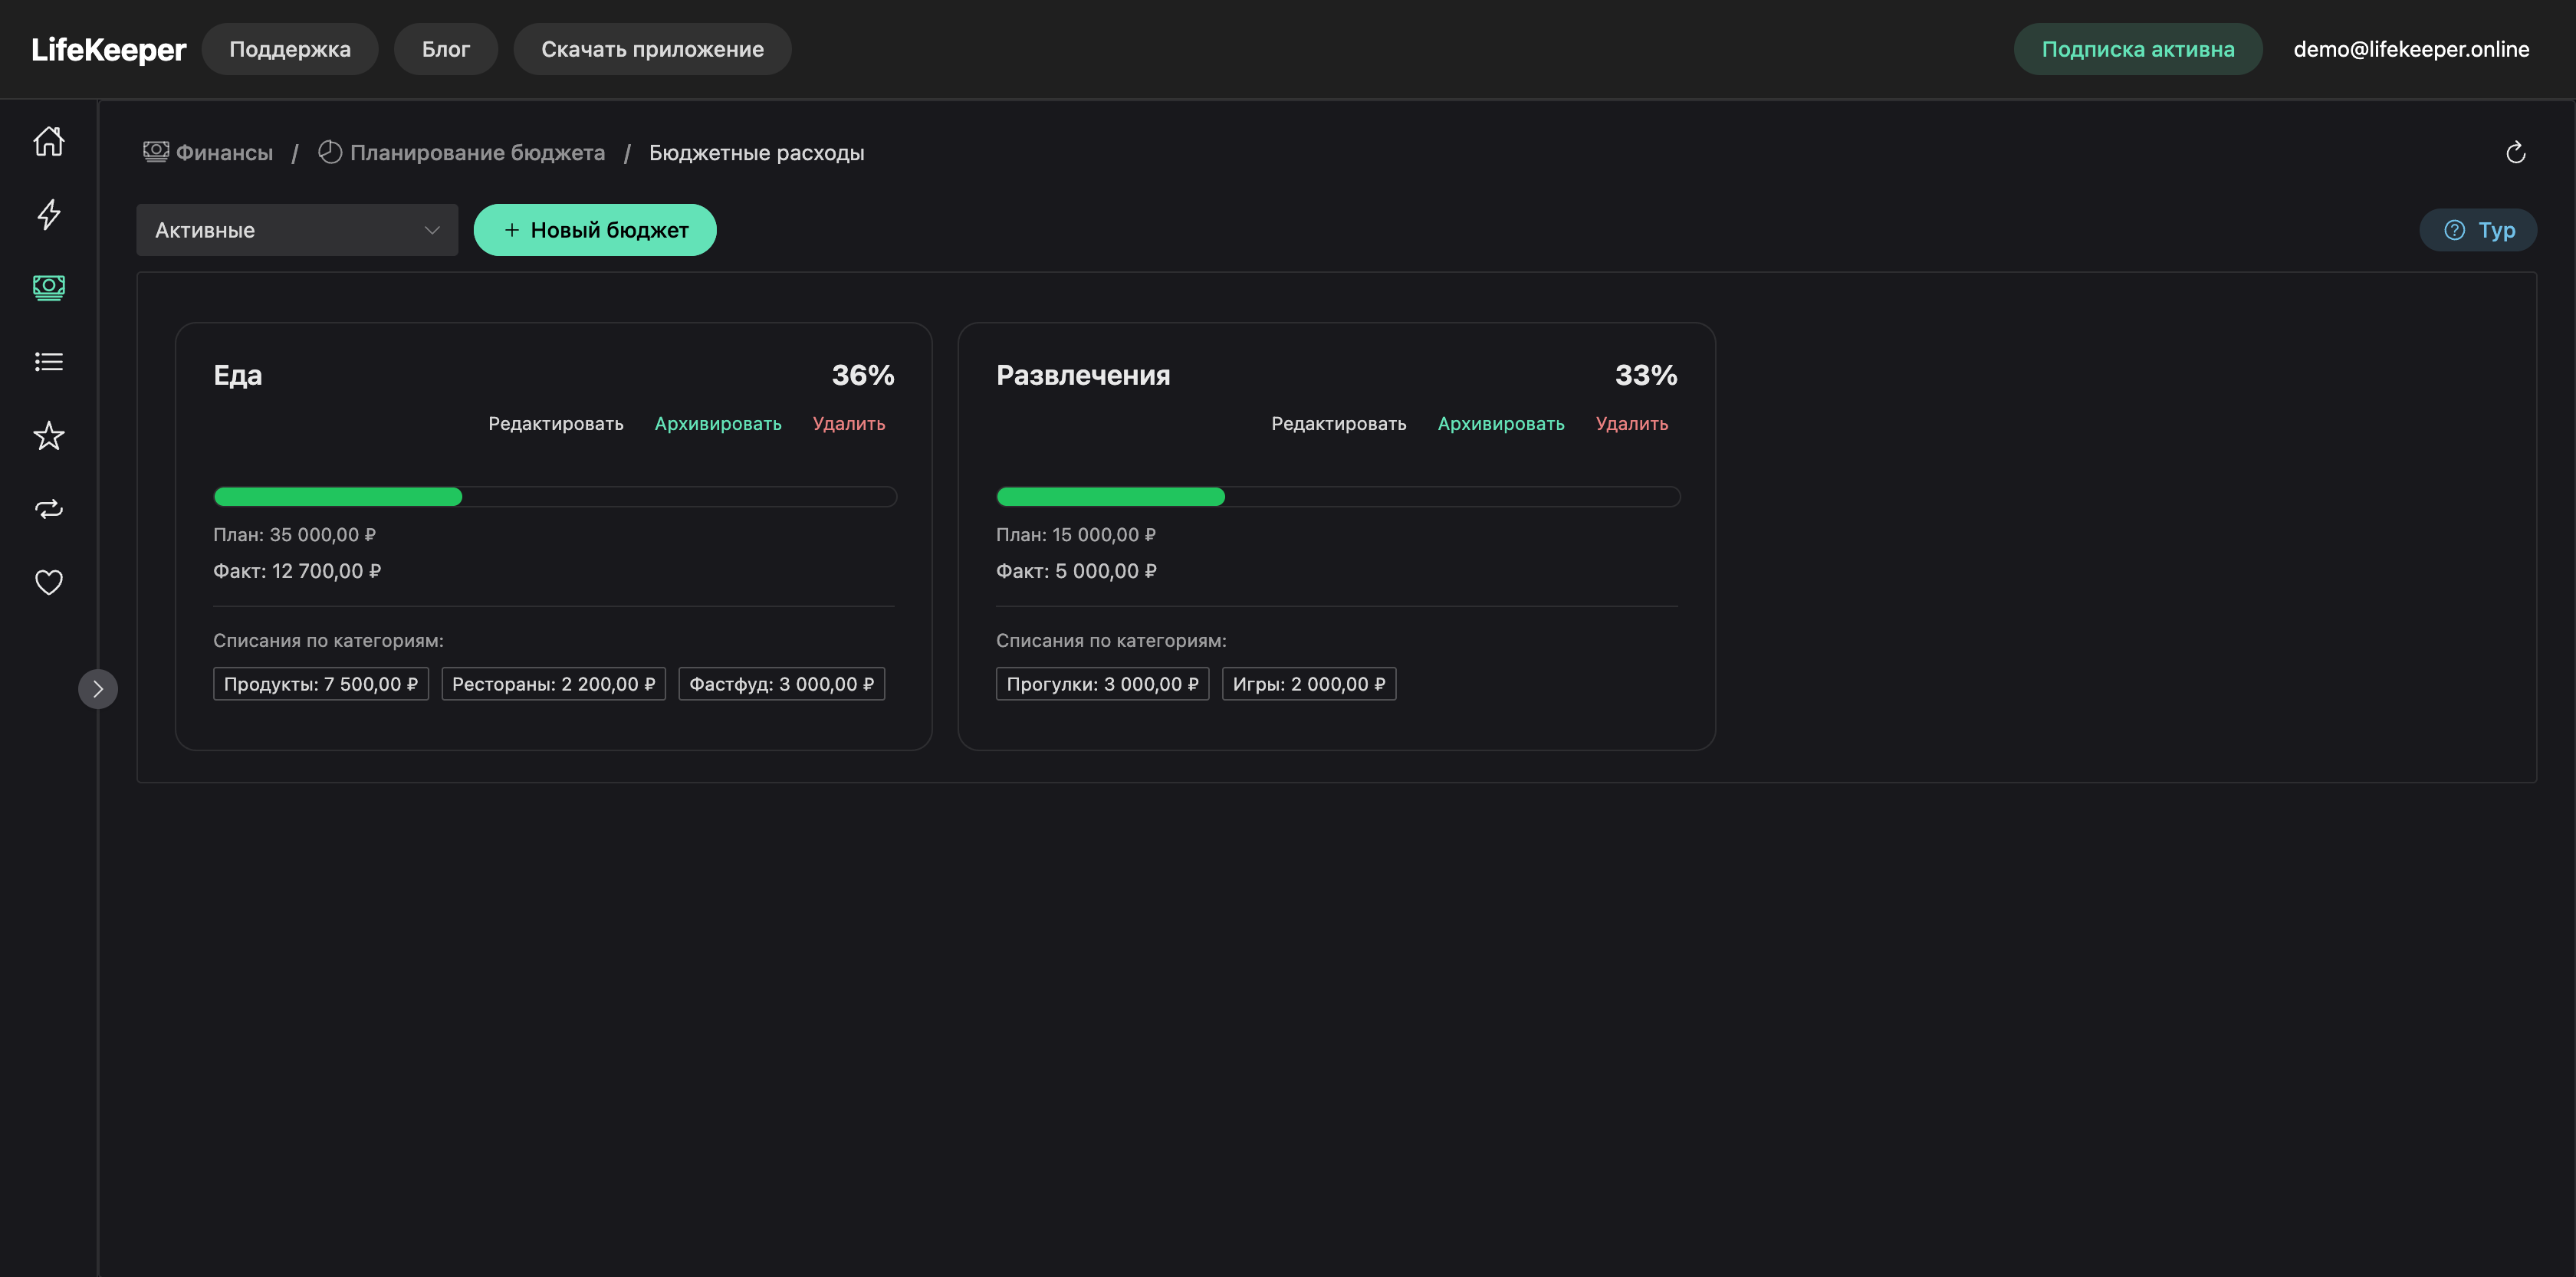Click the refresh icon at top right

pyautogui.click(x=2516, y=152)
